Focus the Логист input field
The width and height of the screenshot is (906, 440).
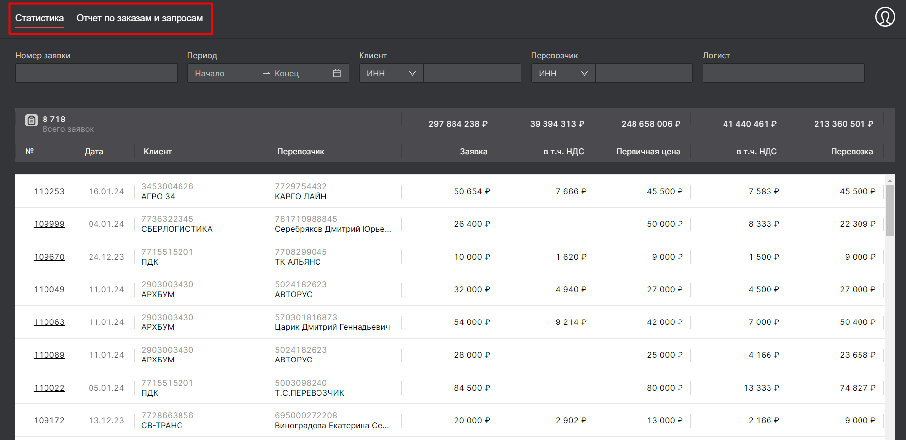784,73
